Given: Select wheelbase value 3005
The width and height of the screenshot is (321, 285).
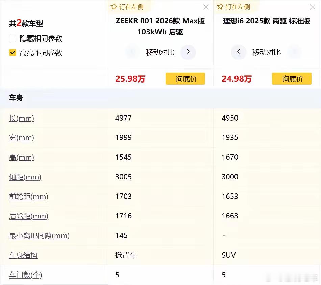Looking at the screenshot, I should pos(123,177).
